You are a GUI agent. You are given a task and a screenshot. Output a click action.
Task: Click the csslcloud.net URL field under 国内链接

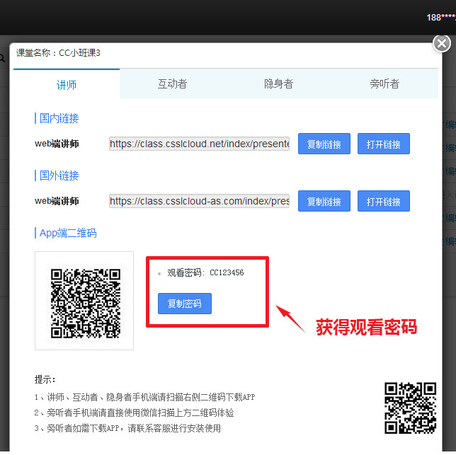pos(199,144)
